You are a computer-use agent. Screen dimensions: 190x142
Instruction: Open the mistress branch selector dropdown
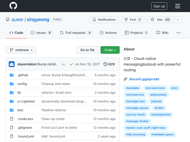point(21,50)
